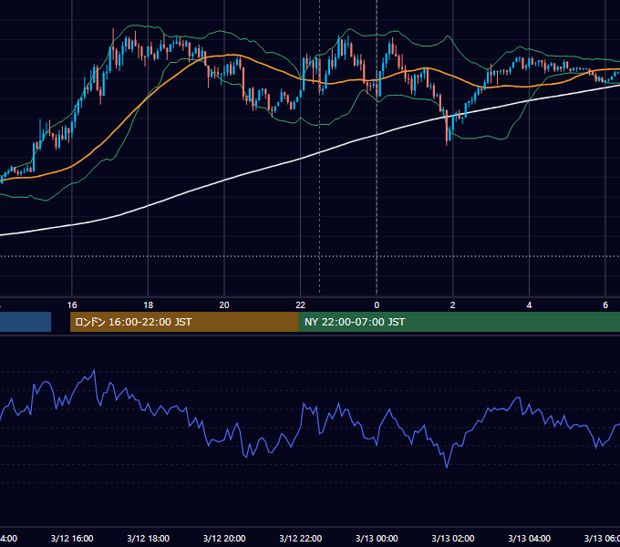The width and height of the screenshot is (620, 547).
Task: Click the 3/13 02:00 label on indicator axis
Action: [453, 538]
